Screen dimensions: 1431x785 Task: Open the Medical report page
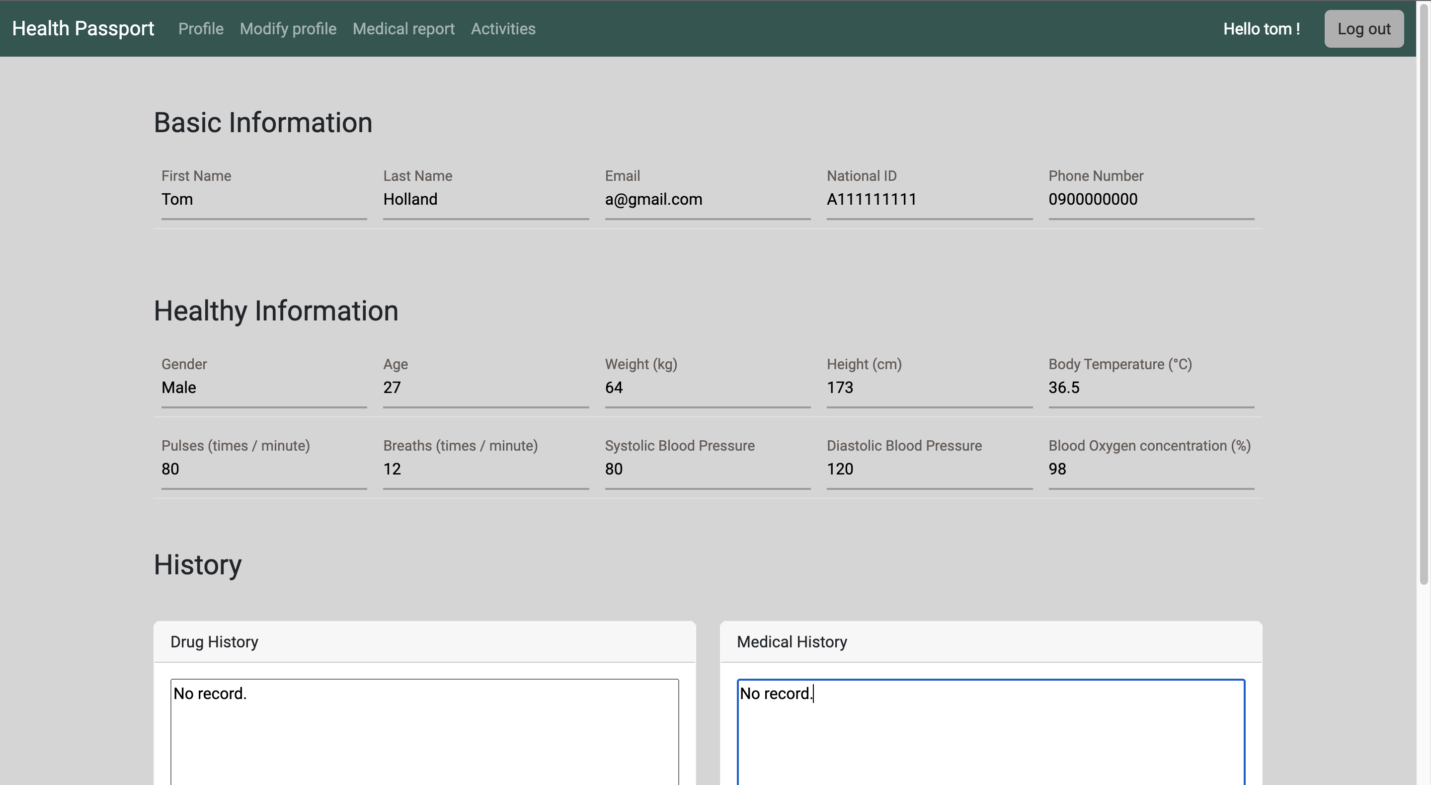pos(403,28)
